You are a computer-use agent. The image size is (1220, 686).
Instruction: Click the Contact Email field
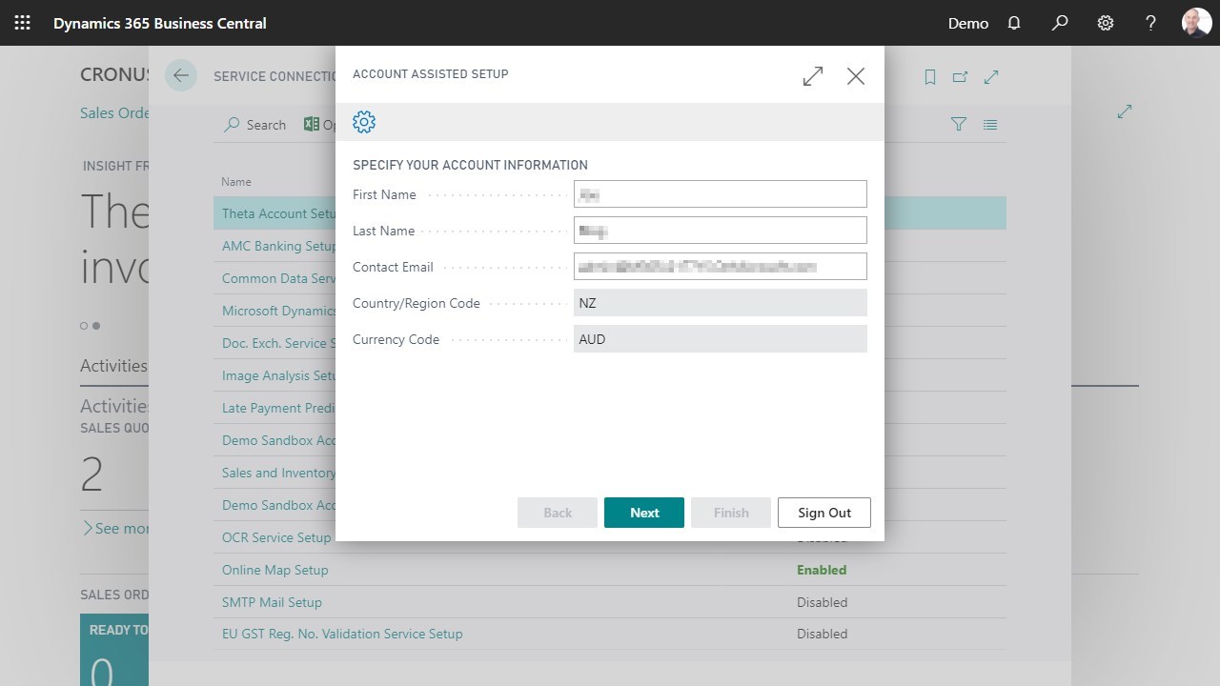[x=721, y=267]
